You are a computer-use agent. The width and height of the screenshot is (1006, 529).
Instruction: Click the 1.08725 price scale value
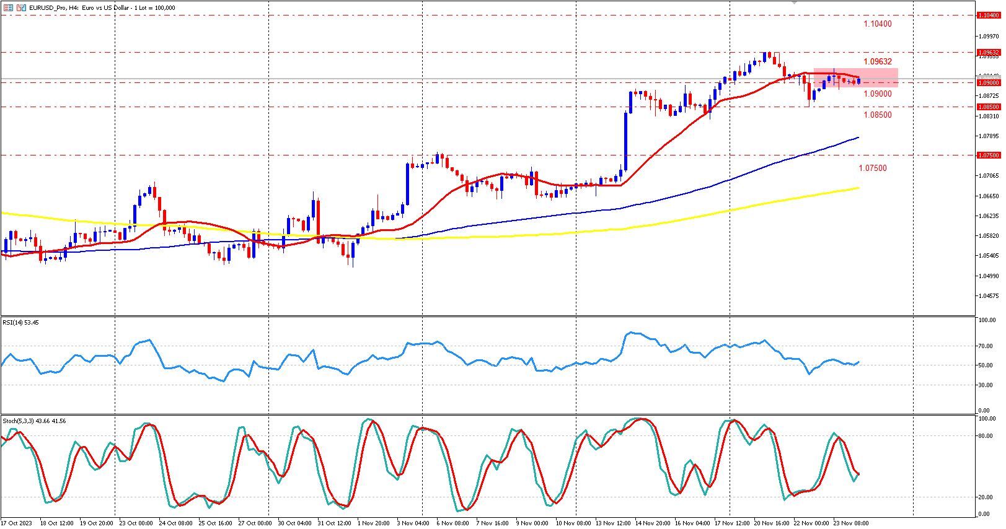pos(989,96)
